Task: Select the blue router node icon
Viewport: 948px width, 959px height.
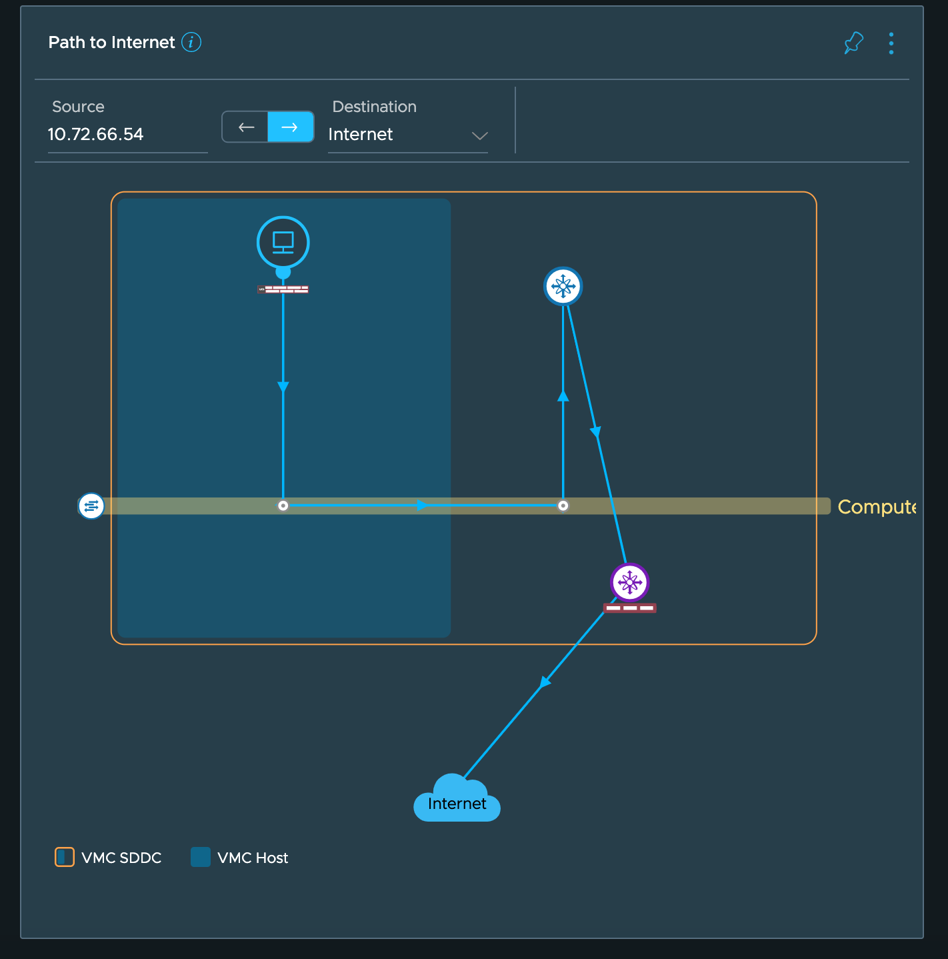Action: [563, 286]
